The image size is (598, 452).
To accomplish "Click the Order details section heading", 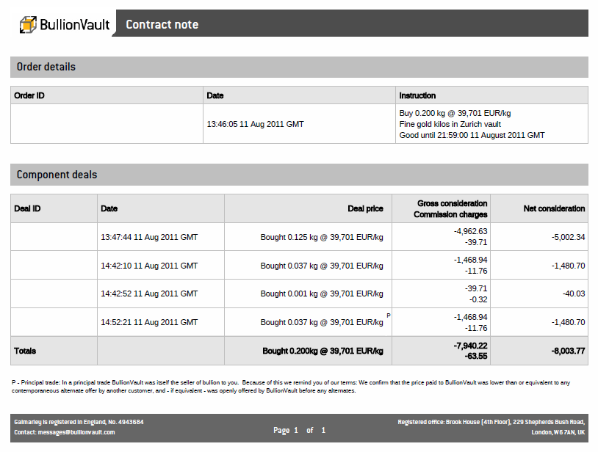I will click(46, 67).
